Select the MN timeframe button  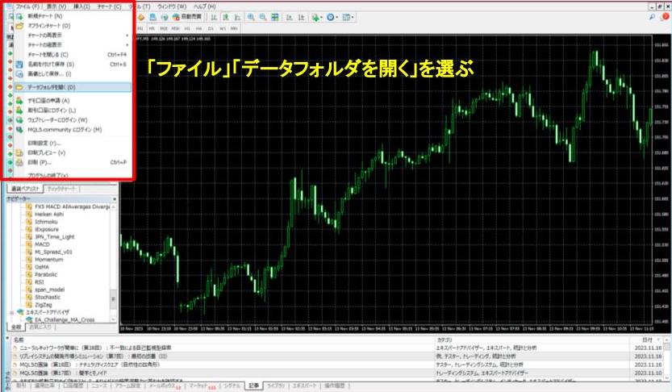pos(234,29)
